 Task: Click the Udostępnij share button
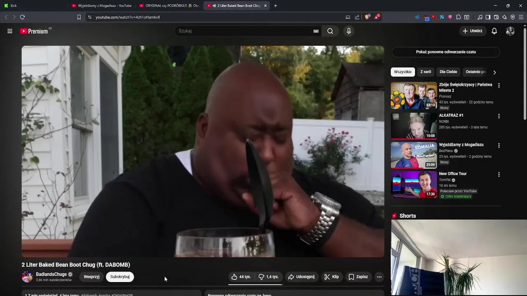tap(301, 277)
